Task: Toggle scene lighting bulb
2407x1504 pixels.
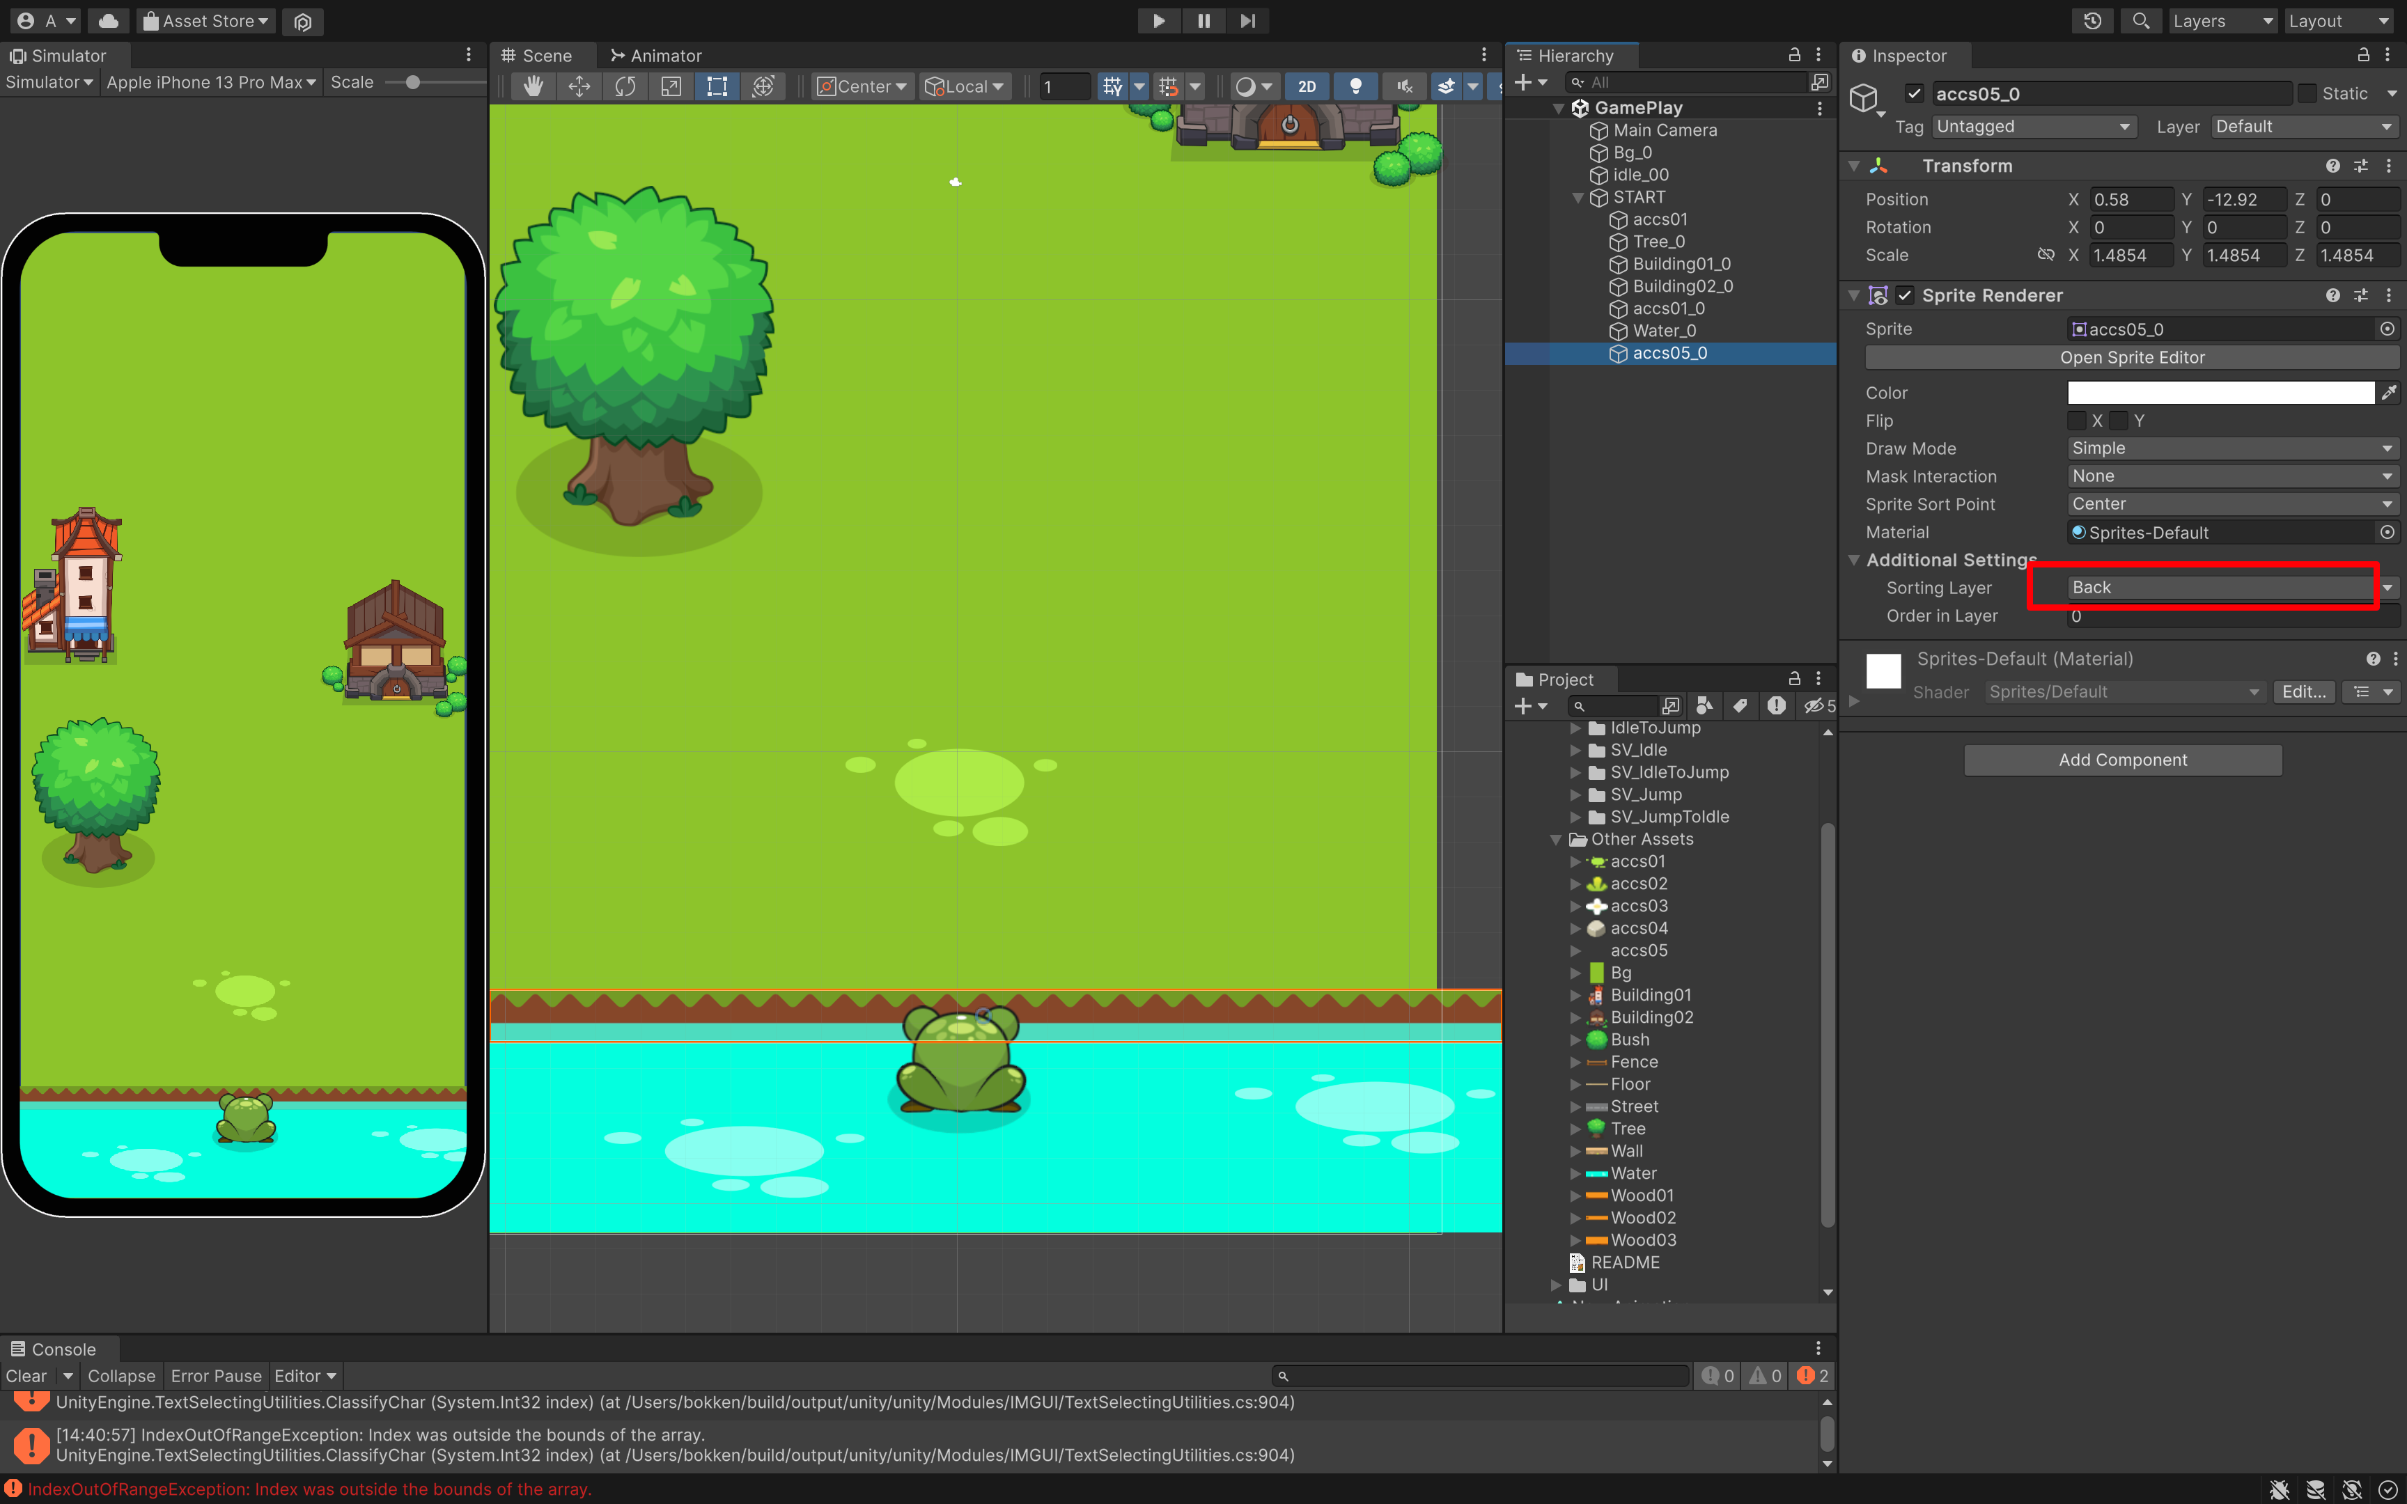Action: click(1355, 86)
